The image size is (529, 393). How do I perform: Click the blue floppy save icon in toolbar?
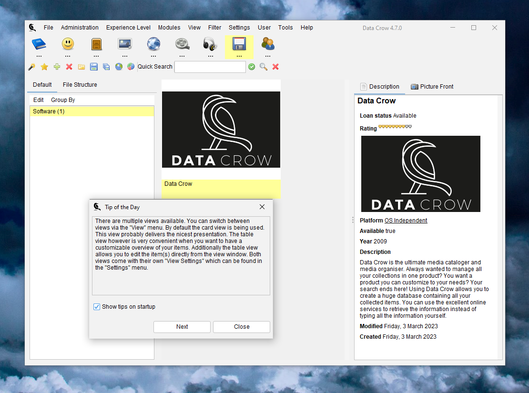(94, 67)
